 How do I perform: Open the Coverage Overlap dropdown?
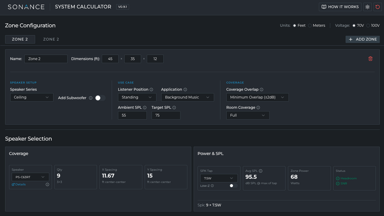[257, 97]
